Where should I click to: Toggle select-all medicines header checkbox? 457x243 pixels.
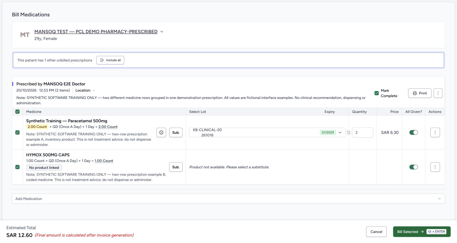coord(17,112)
